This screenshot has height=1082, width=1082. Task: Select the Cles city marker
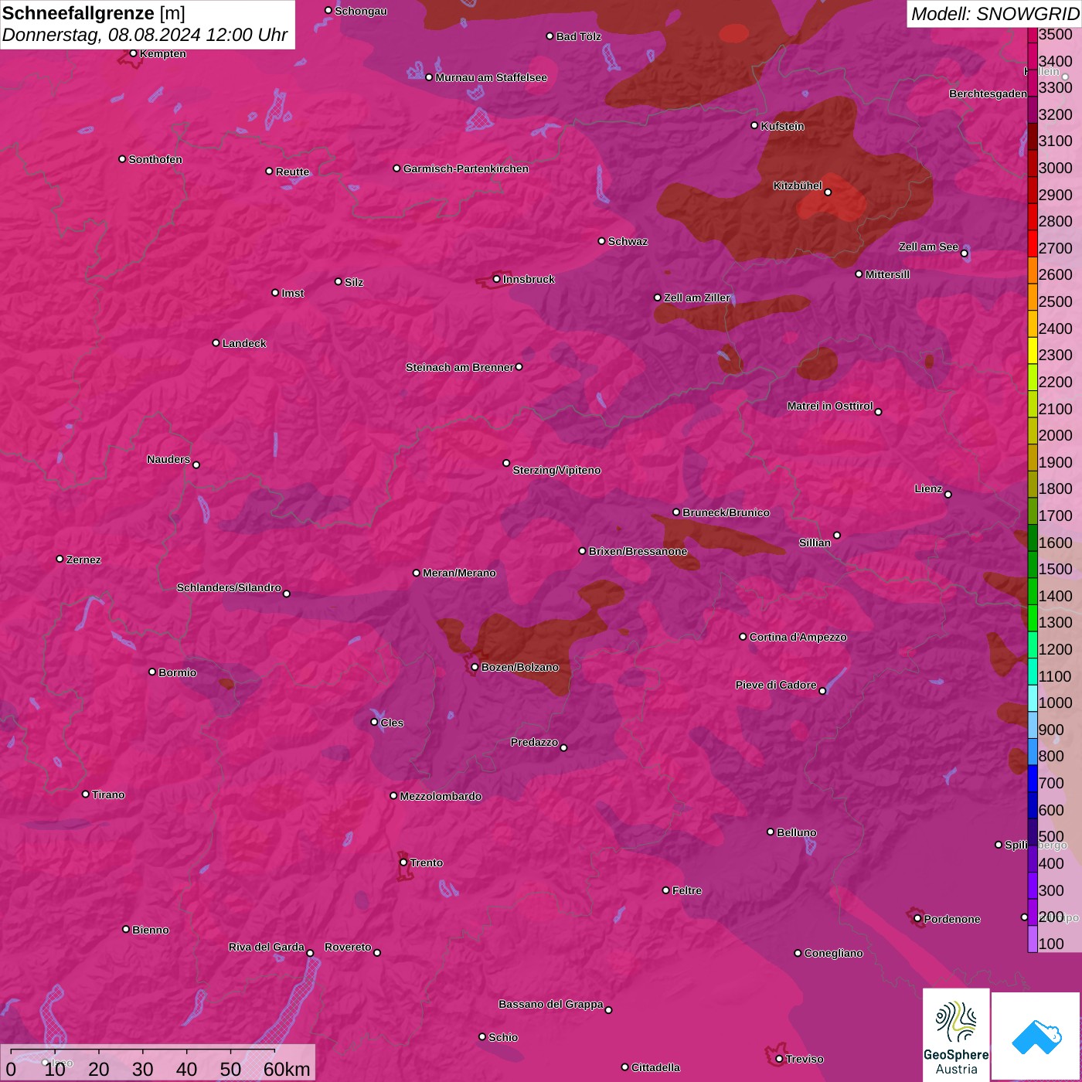(x=374, y=722)
